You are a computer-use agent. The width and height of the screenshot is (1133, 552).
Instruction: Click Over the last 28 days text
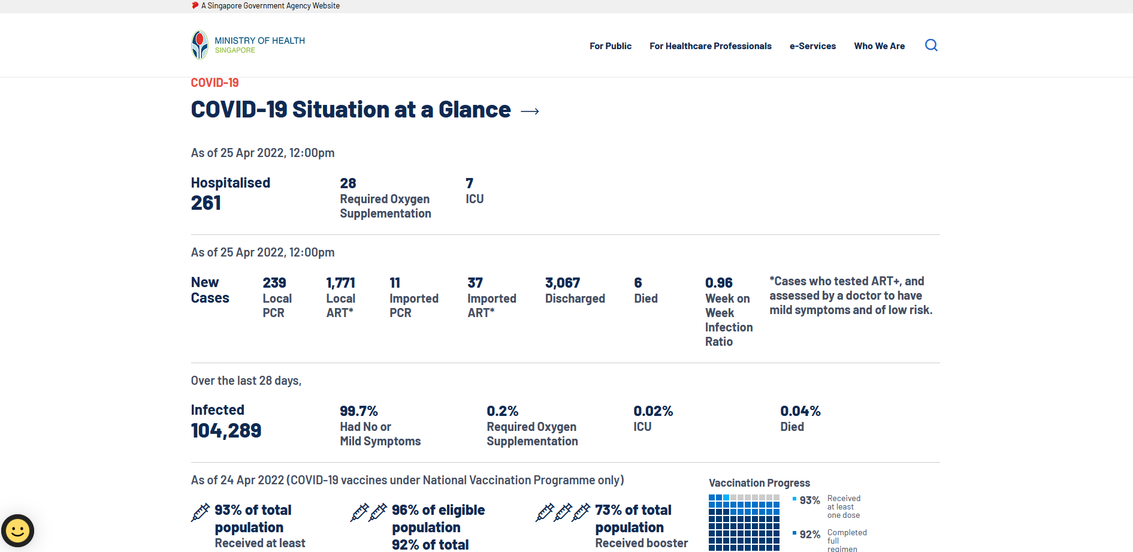coord(246,381)
